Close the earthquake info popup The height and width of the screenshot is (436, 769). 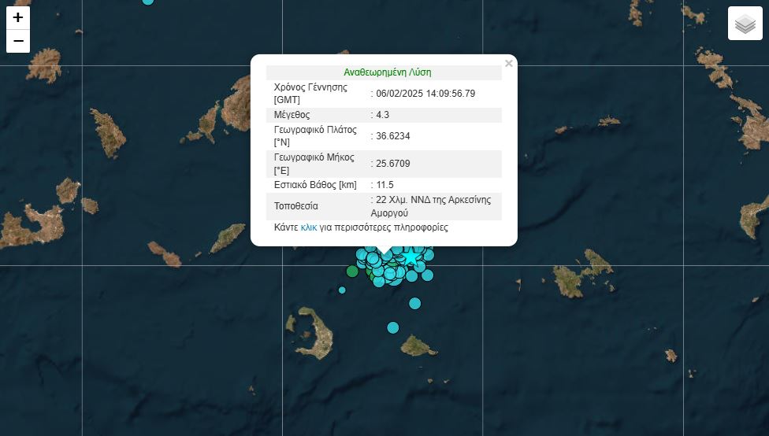(509, 64)
